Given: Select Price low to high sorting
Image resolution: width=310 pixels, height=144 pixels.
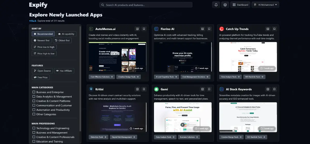Looking at the screenshot, I should click(x=44, y=47).
